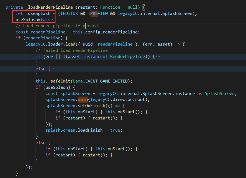Viewport: 246px width, 178px height.
Task: Place cursor on the 'useSplash=false' line
Action: (34, 20)
